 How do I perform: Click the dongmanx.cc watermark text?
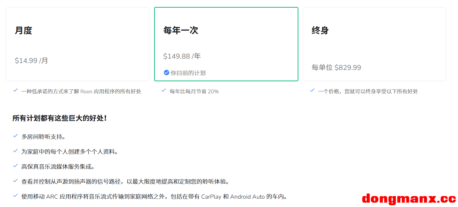(409, 199)
